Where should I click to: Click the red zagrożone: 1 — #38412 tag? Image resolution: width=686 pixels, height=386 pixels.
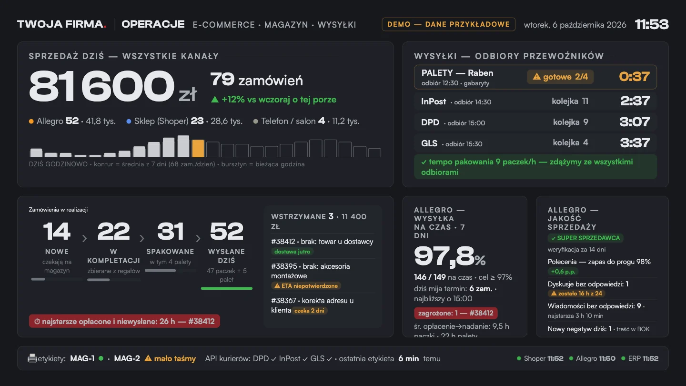point(456,313)
